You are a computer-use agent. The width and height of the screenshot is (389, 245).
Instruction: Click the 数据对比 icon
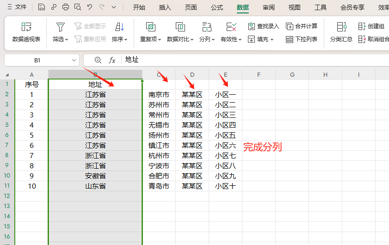[x=180, y=27]
